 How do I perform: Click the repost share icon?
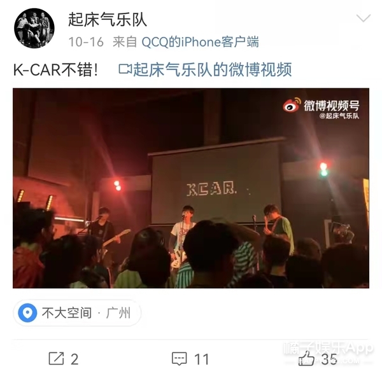point(56,359)
